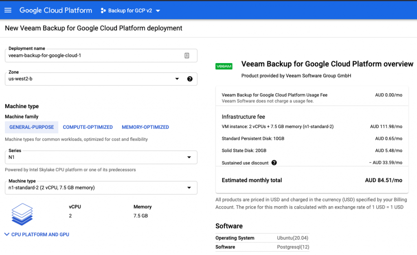Open the hamburger navigation menu
Screen dimensions: 417x255
click(x=8, y=10)
